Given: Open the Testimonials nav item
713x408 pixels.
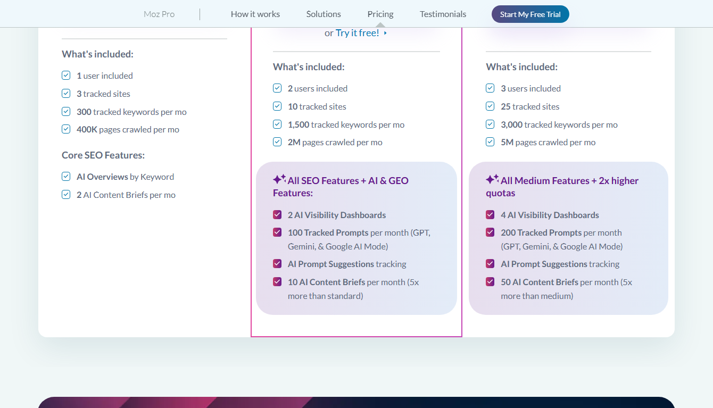Looking at the screenshot, I should point(443,14).
